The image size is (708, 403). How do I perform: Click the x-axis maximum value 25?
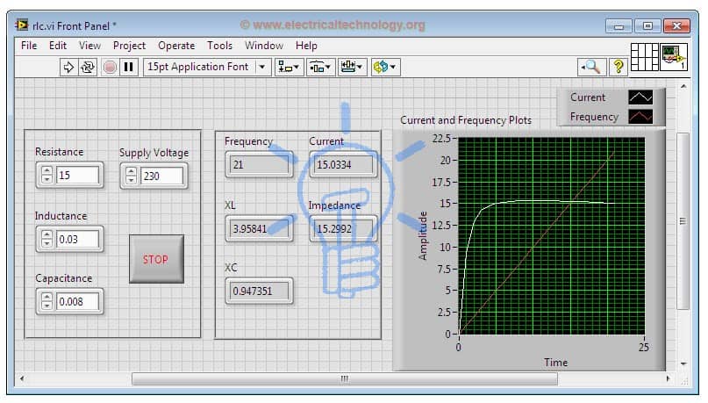[643, 348]
